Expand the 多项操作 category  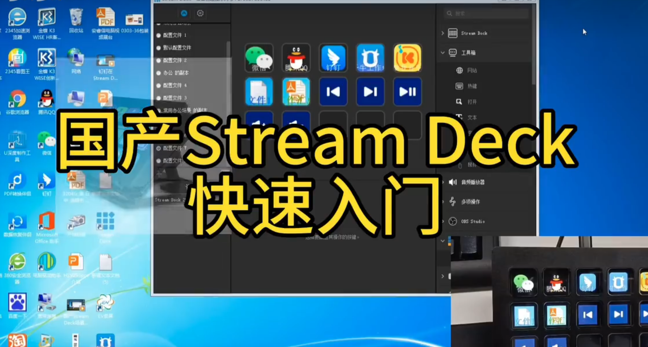[443, 202]
